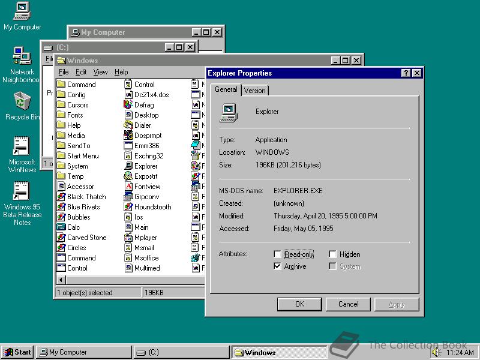Select the Fonts folder icon
The image size is (480, 360).
pos(61,115)
